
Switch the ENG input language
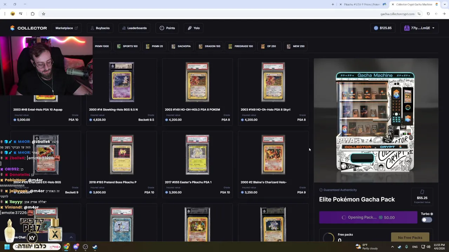click(x=415, y=247)
